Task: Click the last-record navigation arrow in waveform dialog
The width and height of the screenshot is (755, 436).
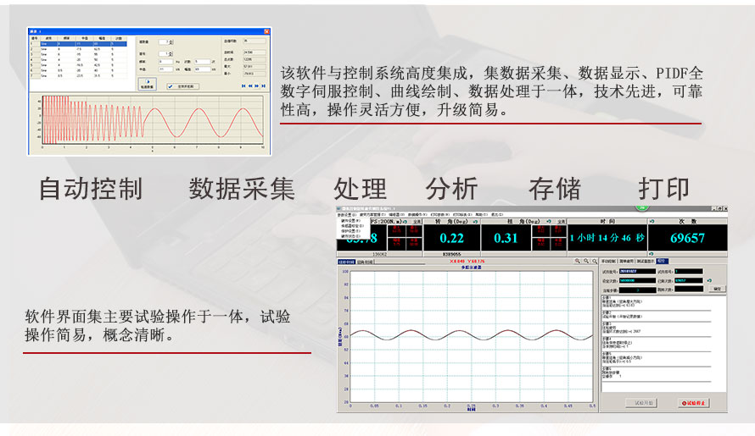Action: [x=265, y=86]
